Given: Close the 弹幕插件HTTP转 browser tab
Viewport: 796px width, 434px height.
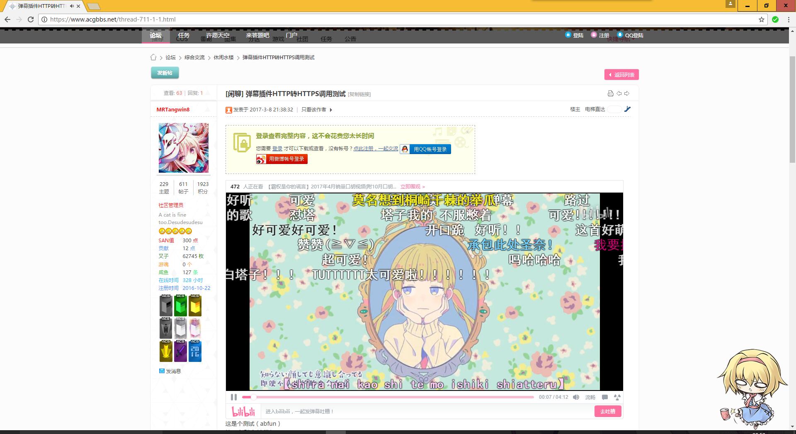Looking at the screenshot, I should pyautogui.click(x=78, y=6).
